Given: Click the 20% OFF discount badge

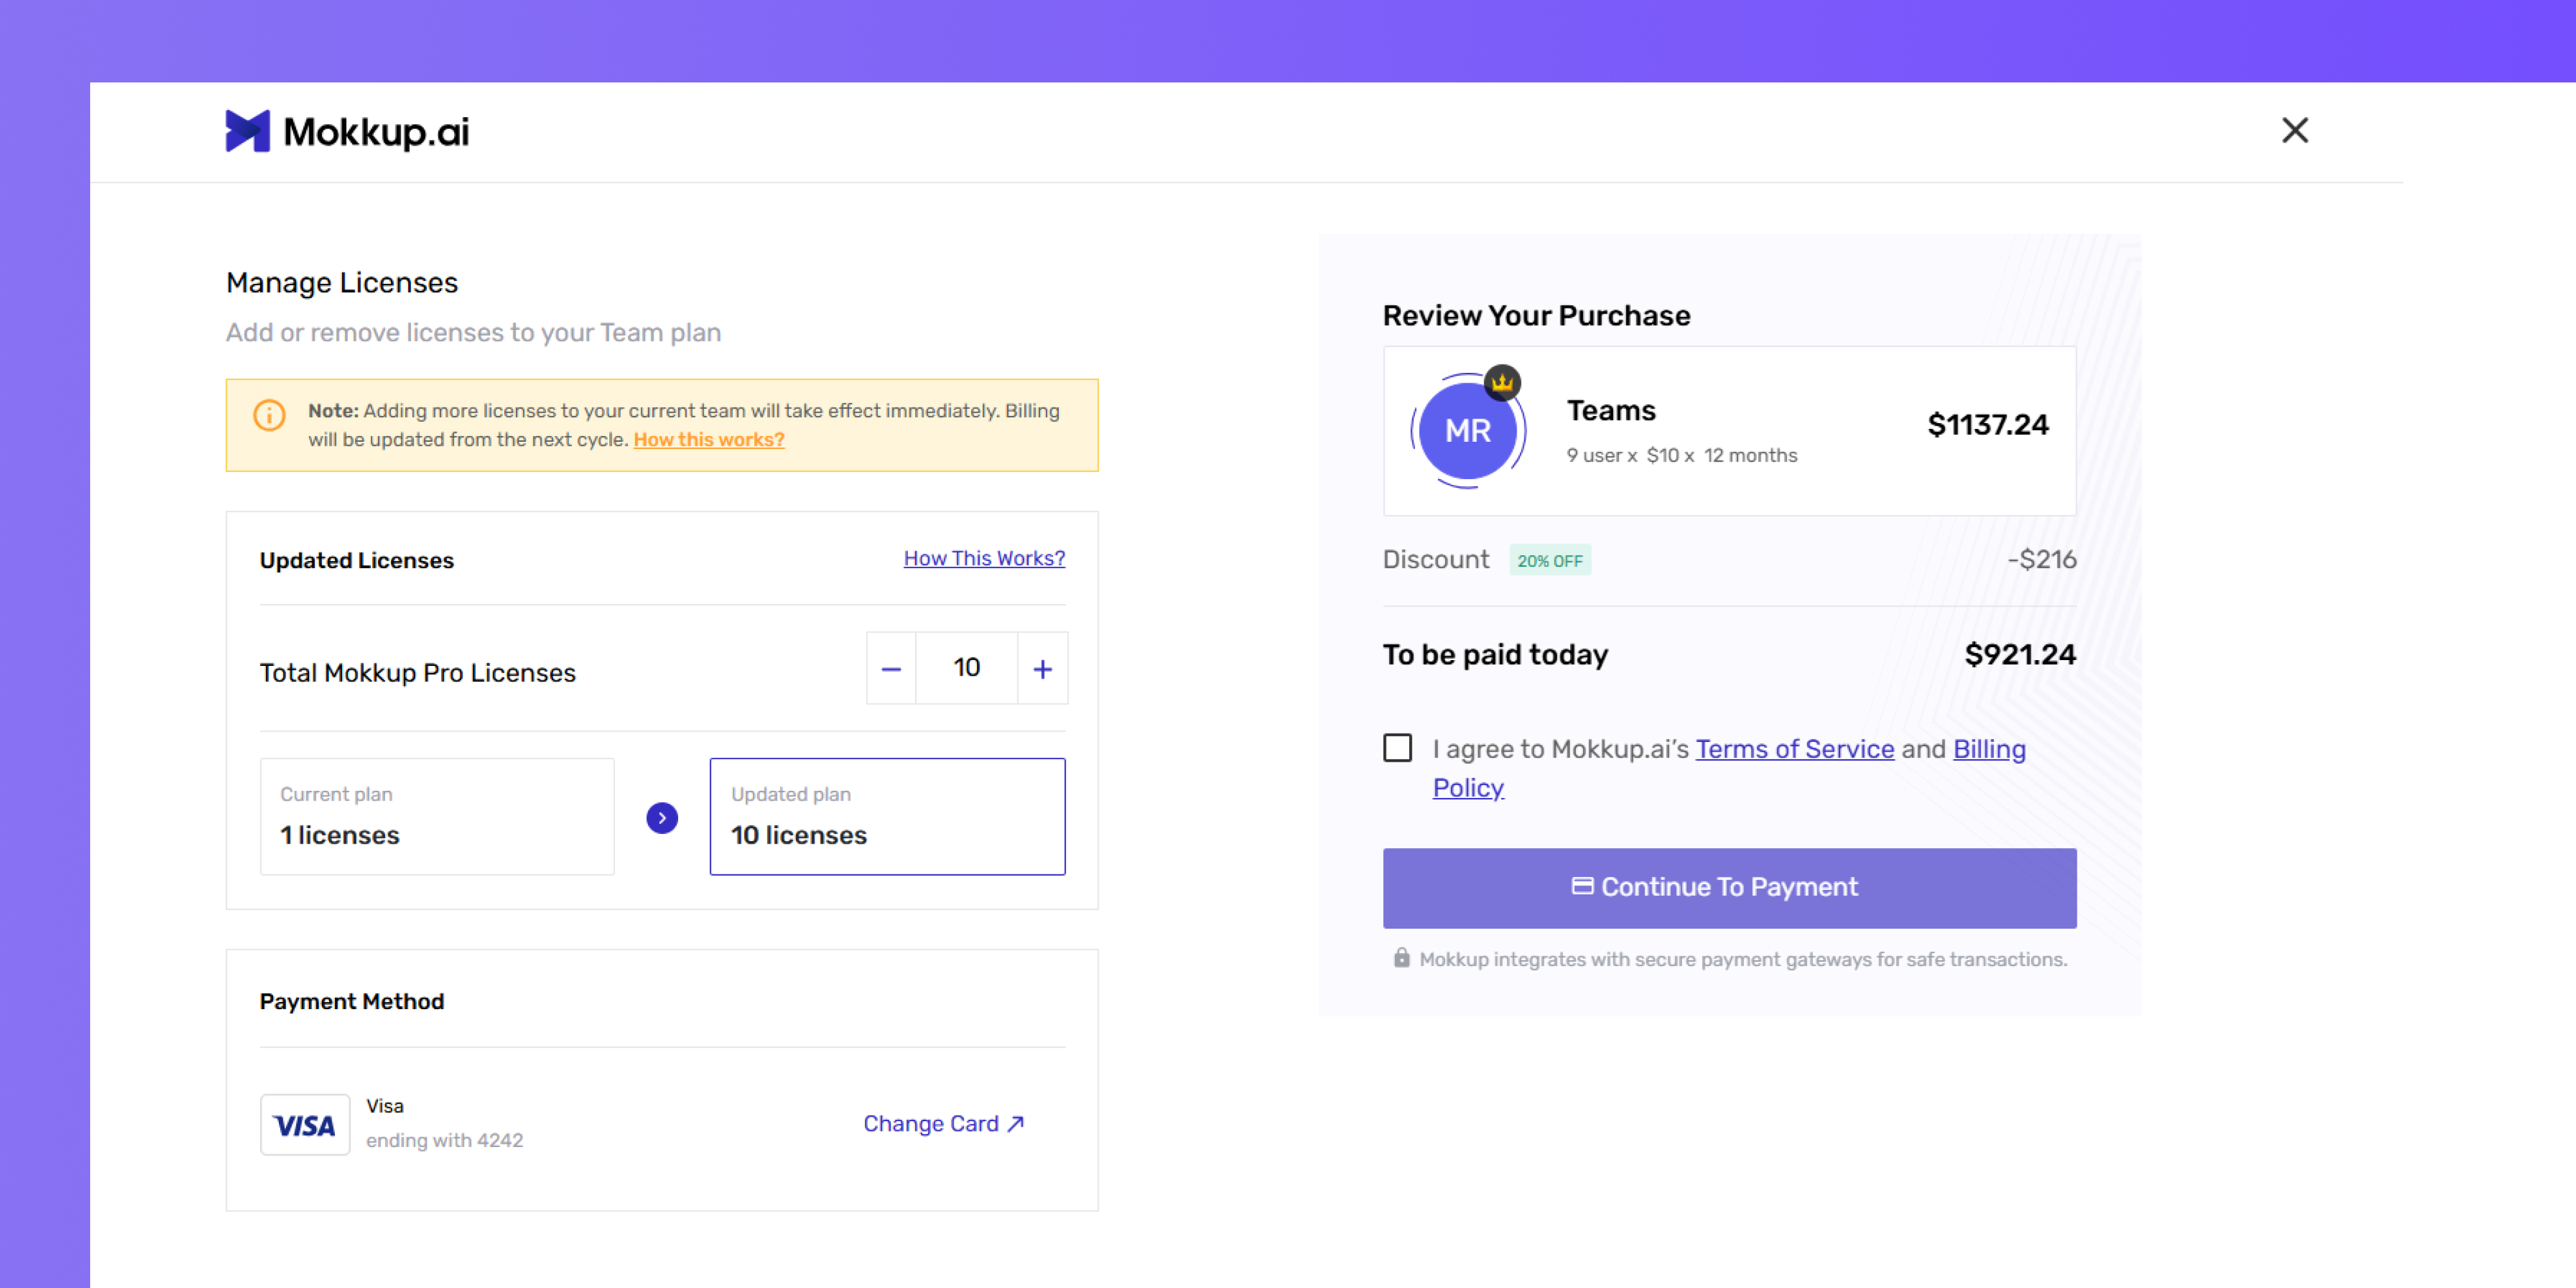Looking at the screenshot, I should 1550,561.
